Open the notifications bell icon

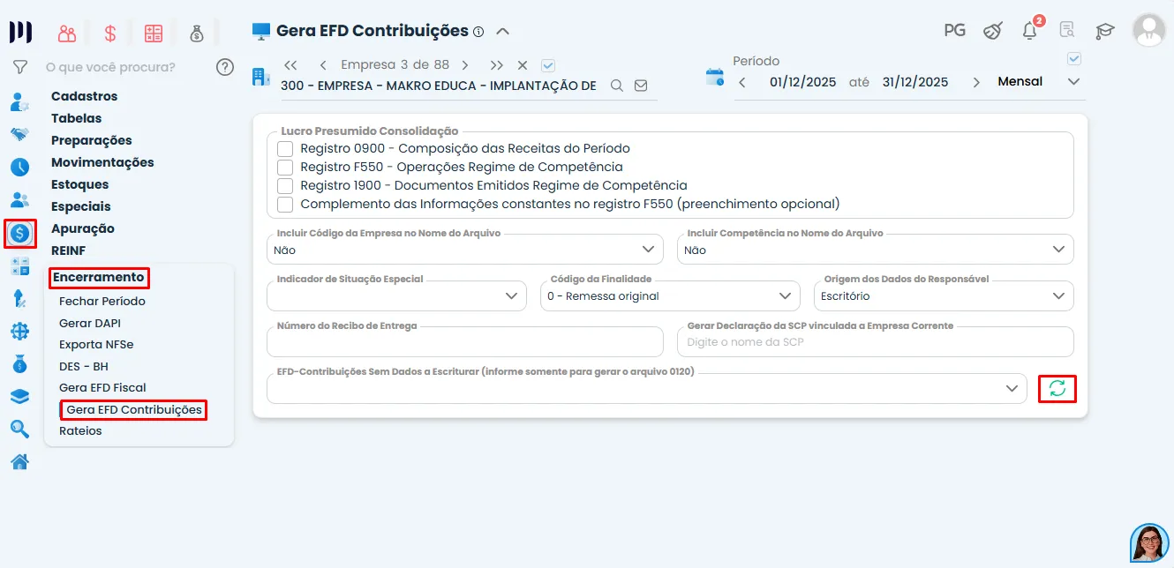click(1029, 31)
